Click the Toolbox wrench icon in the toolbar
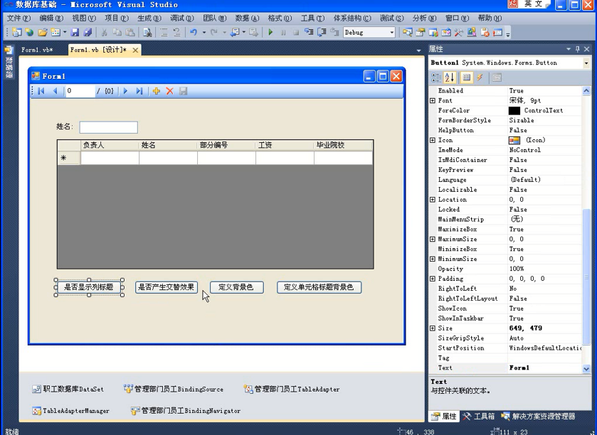This screenshot has height=435, width=597. [x=458, y=33]
